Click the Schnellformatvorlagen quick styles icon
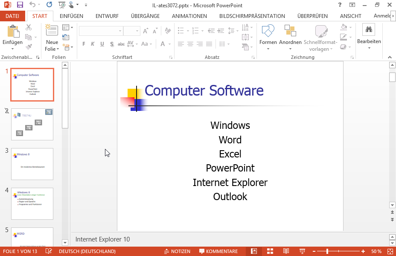Viewport: 396px width, 256px height. pos(321,31)
